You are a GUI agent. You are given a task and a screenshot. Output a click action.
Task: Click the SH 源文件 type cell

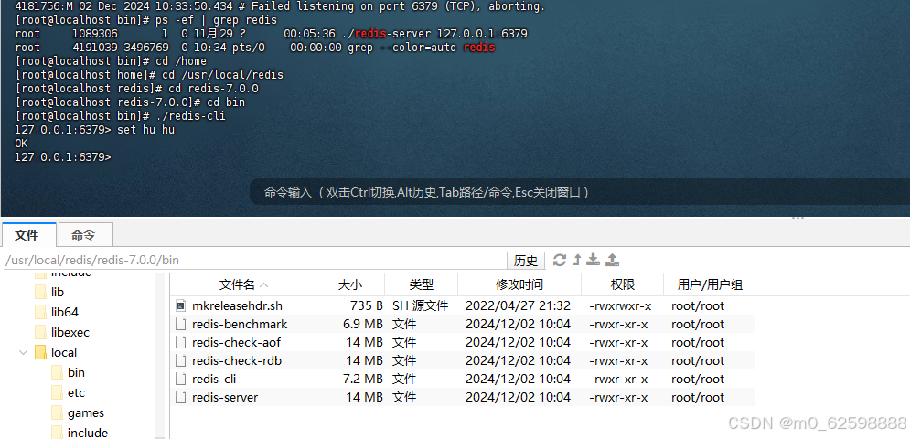click(x=420, y=305)
